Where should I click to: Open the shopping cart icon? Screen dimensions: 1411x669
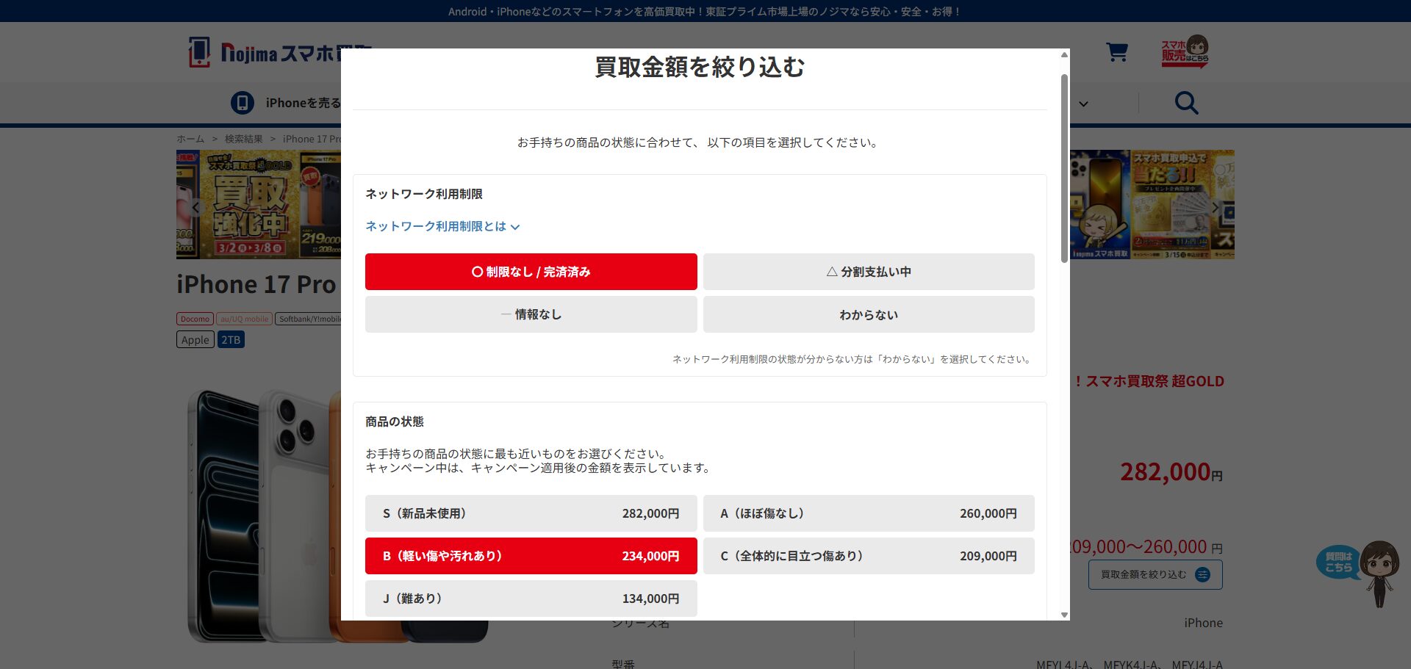tap(1116, 52)
